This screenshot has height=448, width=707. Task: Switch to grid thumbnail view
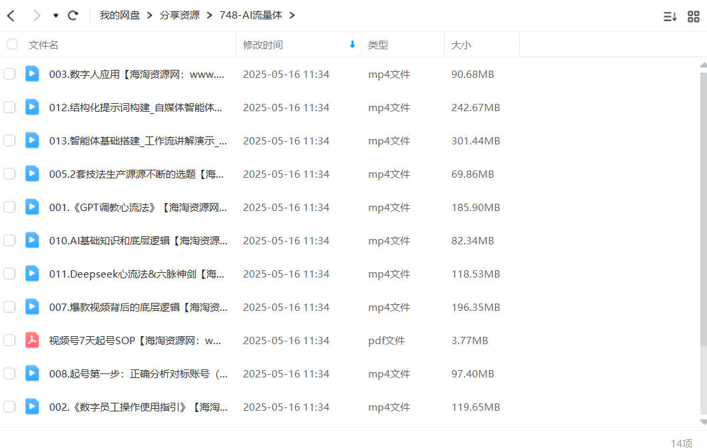pyautogui.click(x=694, y=17)
